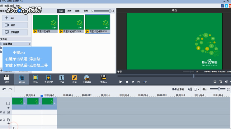231x129 pixels.
Task: Stop the preview playback
Action: [127, 82]
